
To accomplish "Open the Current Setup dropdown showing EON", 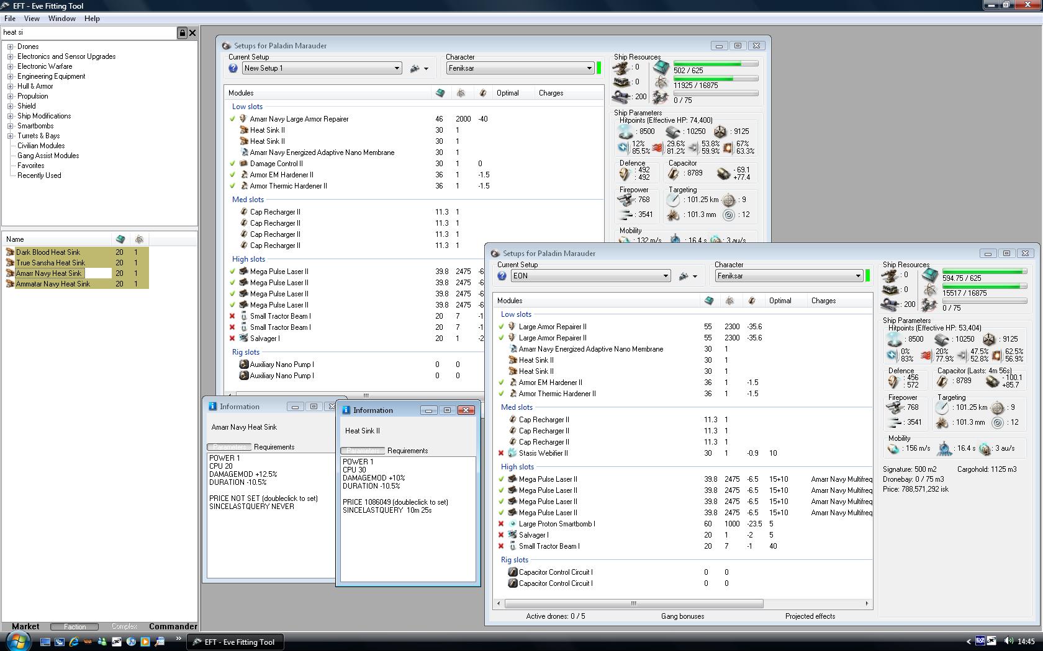I will (590, 276).
